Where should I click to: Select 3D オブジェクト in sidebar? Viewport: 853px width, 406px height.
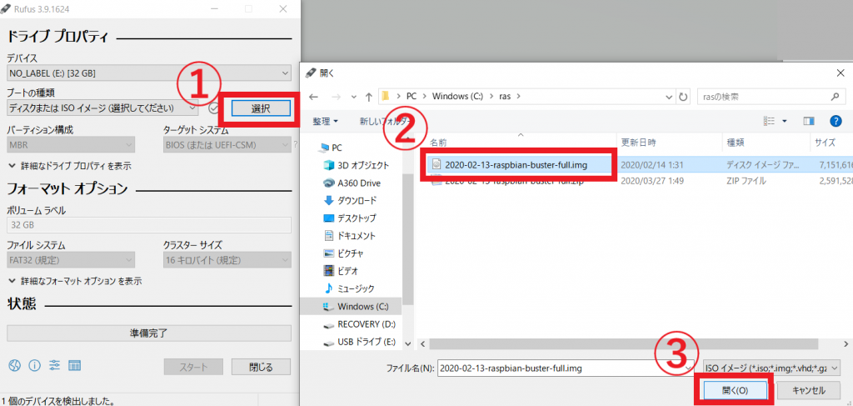pyautogui.click(x=356, y=165)
